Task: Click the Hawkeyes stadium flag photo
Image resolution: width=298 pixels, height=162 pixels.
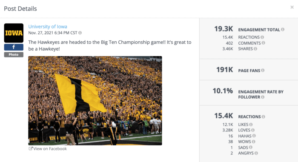Action: pos(95,101)
